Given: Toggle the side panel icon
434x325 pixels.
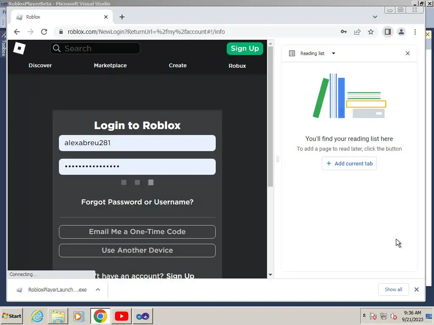Looking at the screenshot, I should (387, 32).
